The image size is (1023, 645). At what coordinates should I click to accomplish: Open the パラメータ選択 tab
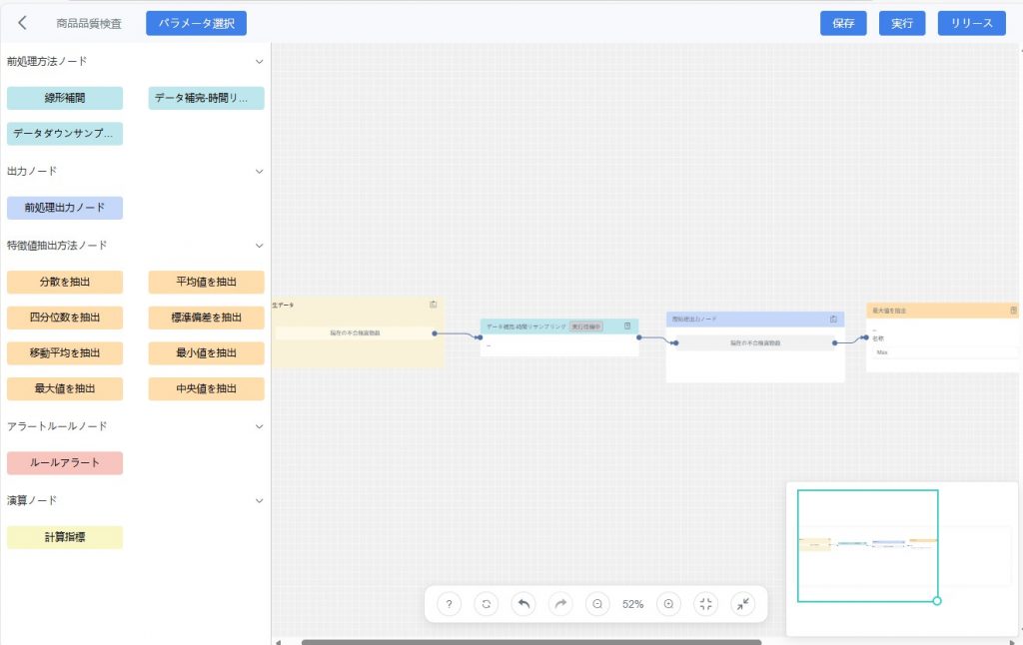(196, 23)
